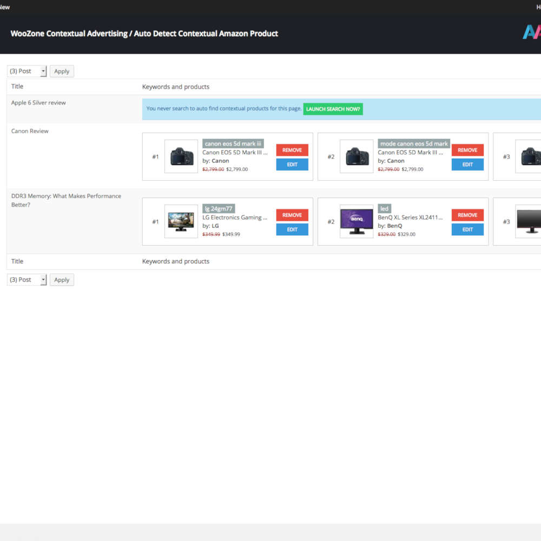Open the DDR3 Memory post title
The image size is (541, 541).
(66, 196)
